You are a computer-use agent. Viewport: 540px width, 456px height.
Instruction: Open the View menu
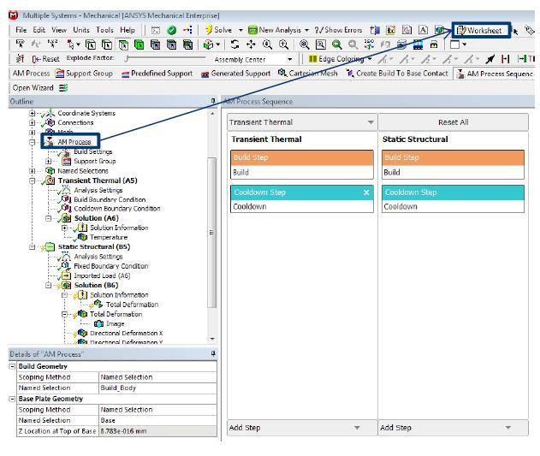coord(59,30)
